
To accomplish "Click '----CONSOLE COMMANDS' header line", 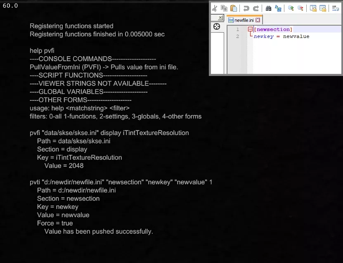I will 93,59.
